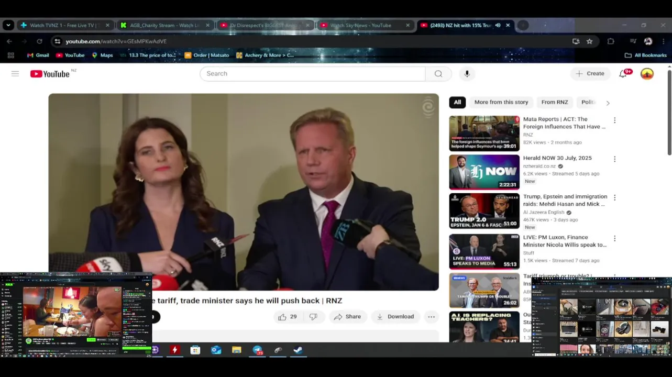
Task: Switch to Watch TVNZ 1 tab
Action: (65, 25)
